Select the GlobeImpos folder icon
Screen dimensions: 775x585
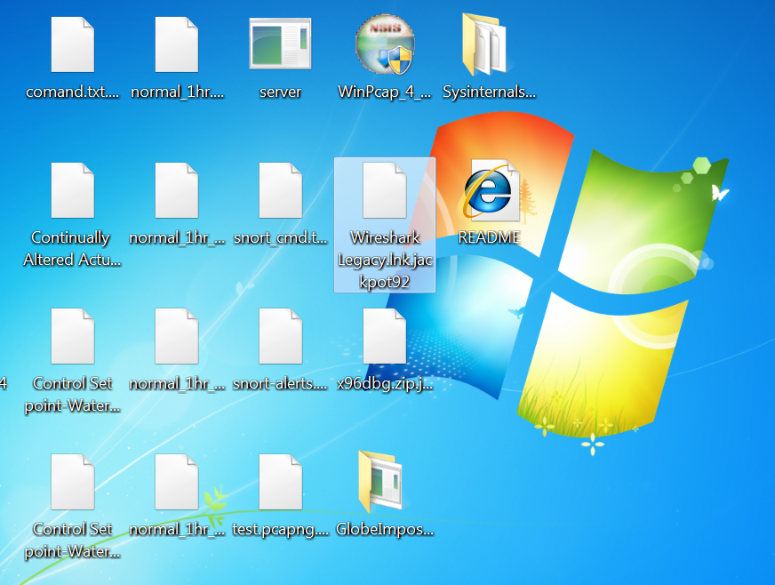[x=385, y=482]
